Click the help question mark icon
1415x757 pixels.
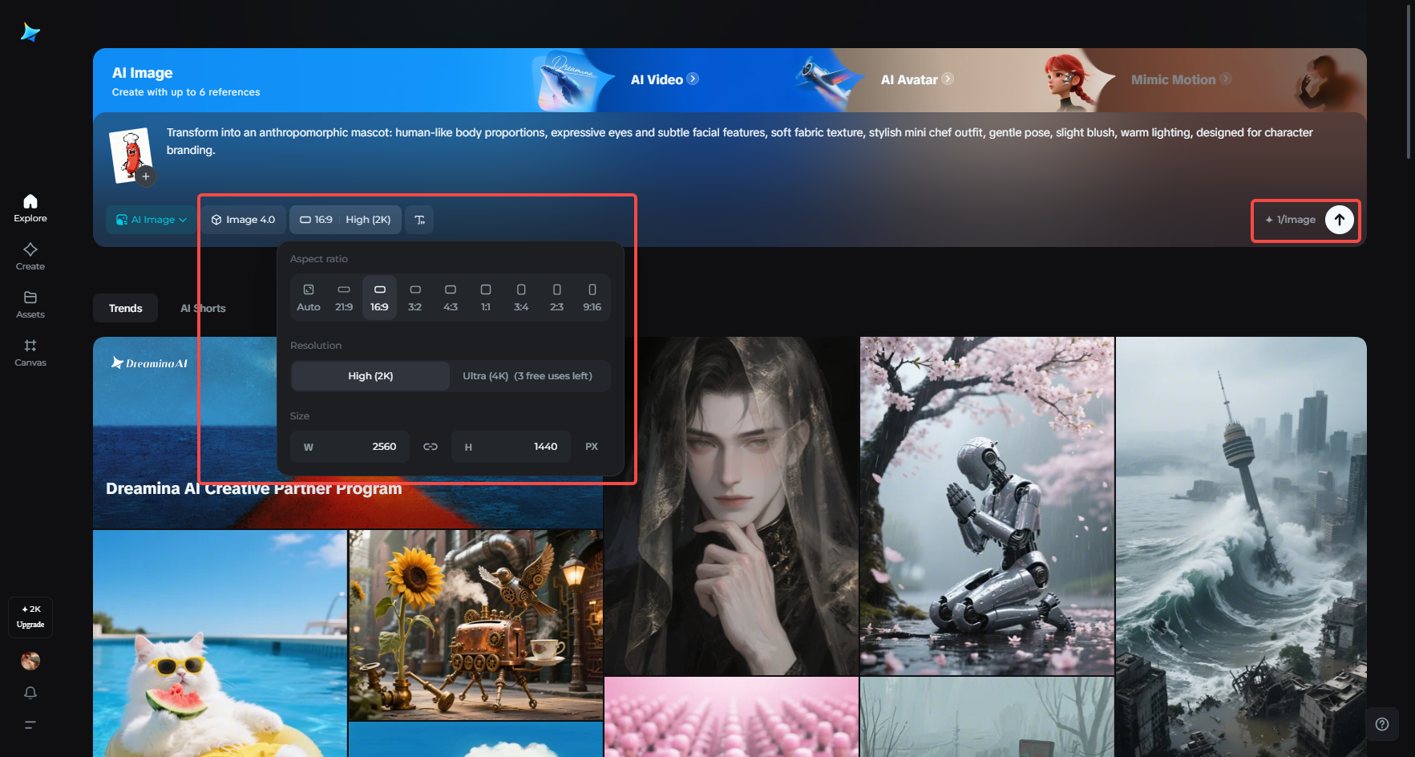point(1381,724)
